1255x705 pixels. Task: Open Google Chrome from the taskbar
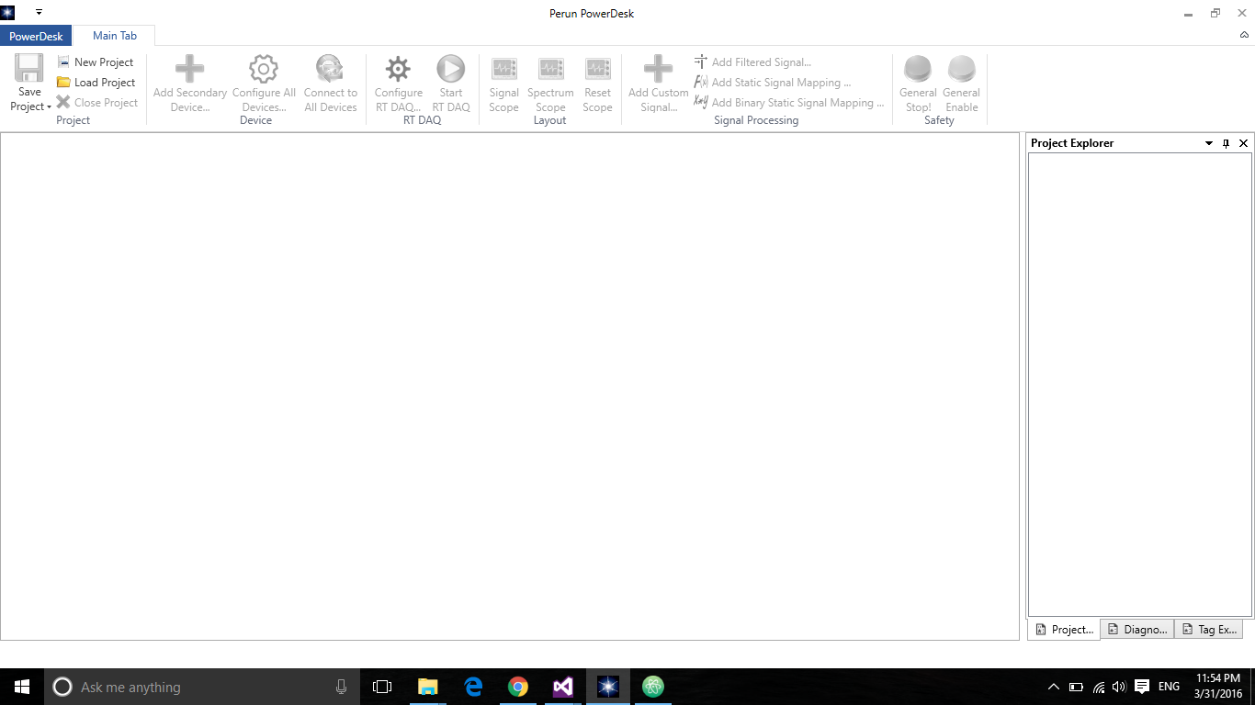pyautogui.click(x=518, y=687)
